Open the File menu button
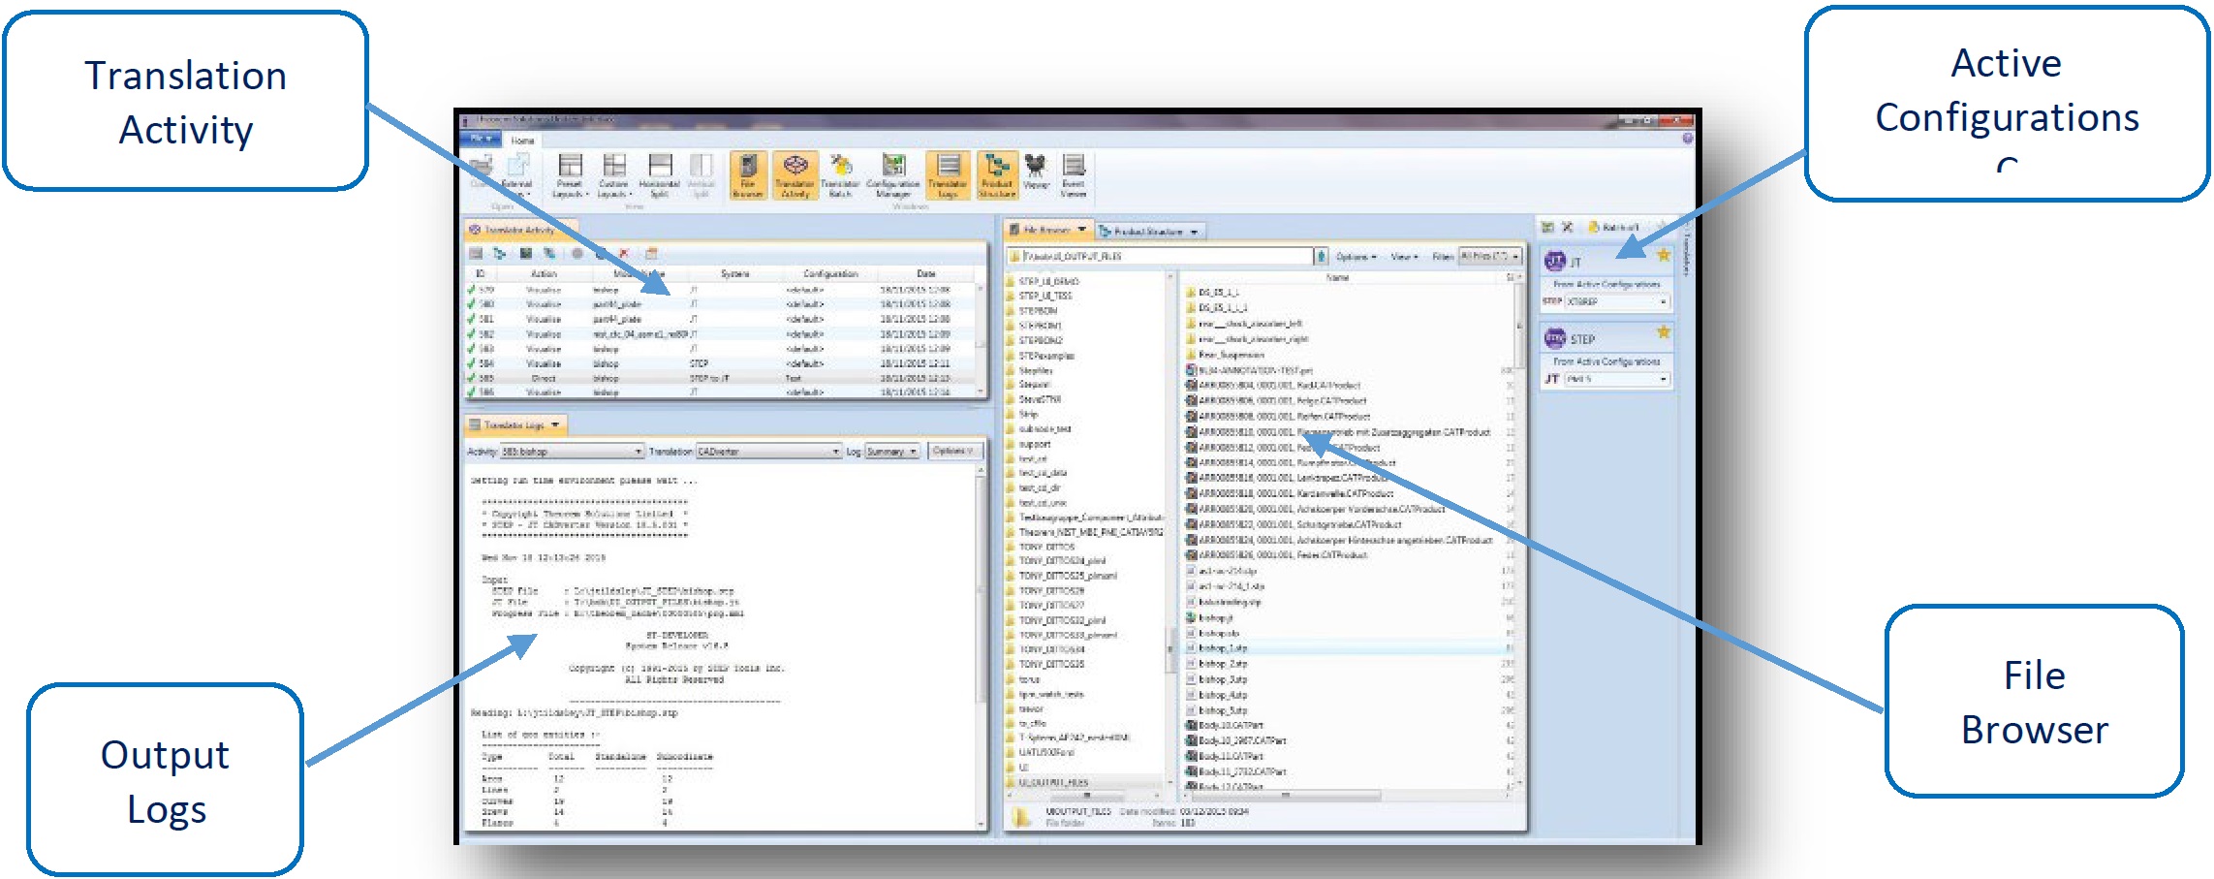This screenshot has height=879, width=2214. tap(482, 140)
